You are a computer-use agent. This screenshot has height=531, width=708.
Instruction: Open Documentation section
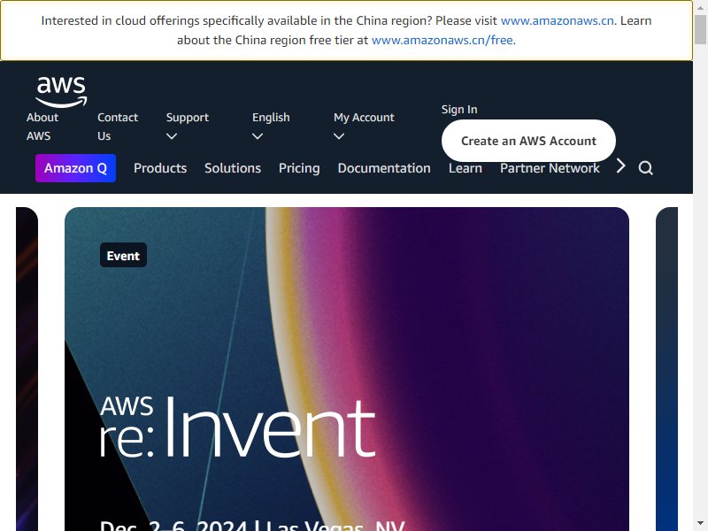click(384, 168)
